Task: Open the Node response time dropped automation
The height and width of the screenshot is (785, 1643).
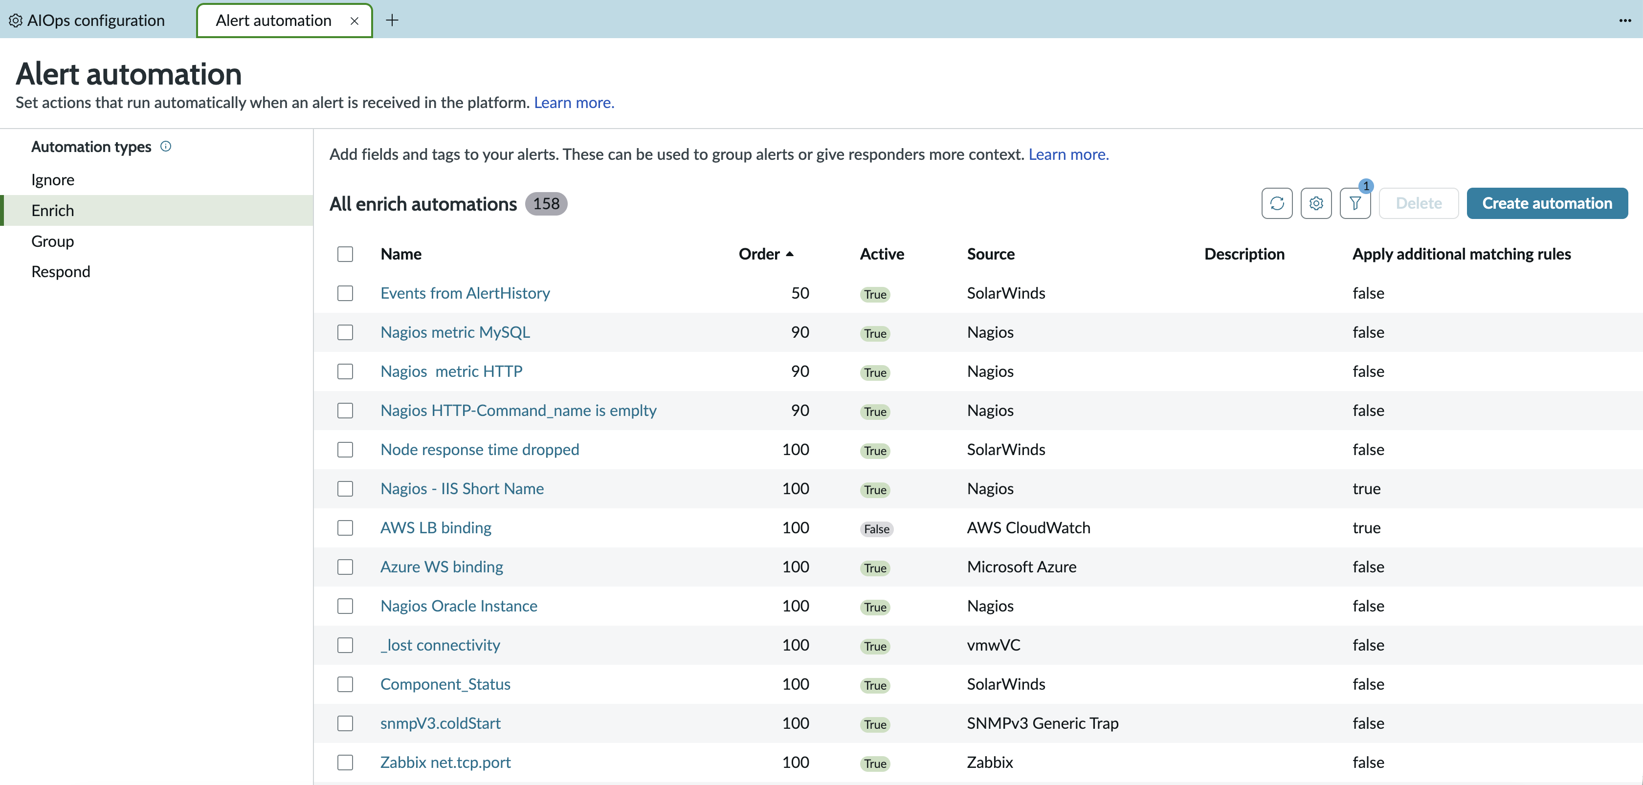Action: (480, 450)
